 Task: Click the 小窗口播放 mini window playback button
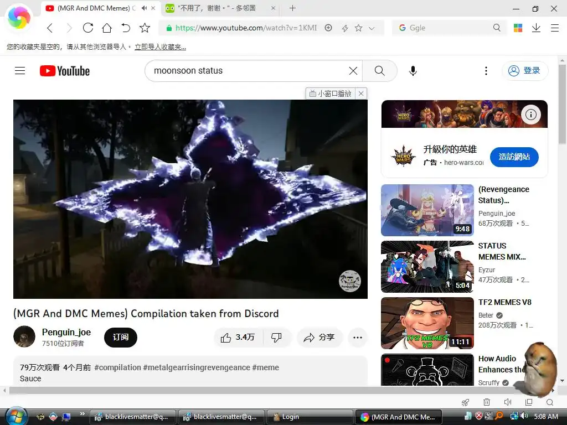pos(331,94)
